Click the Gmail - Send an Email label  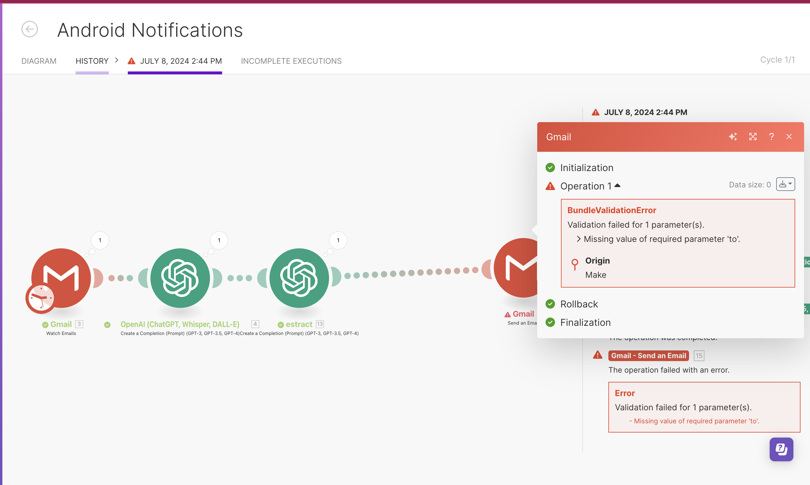[x=648, y=355]
